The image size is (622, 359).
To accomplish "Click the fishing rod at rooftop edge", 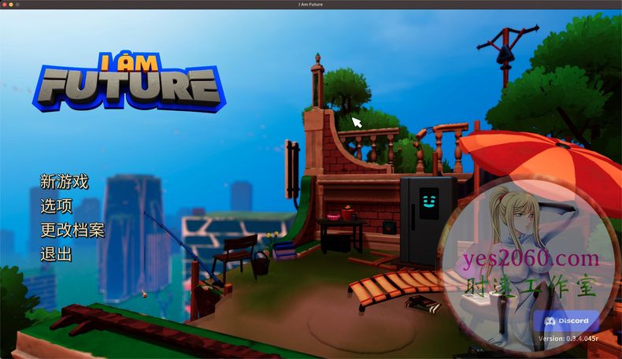I will tap(177, 248).
